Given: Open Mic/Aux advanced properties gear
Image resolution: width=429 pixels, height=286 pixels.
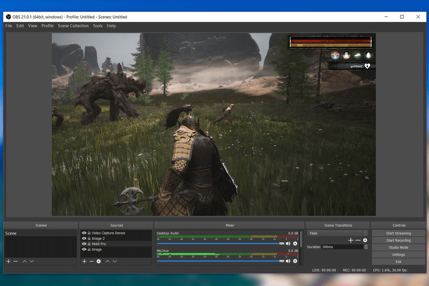Looking at the screenshot, I should 295,261.
